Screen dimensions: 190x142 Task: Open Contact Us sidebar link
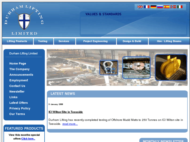pyautogui.click(x=17, y=86)
